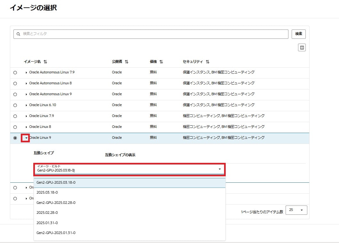The height and width of the screenshot is (243, 339).
Task: Sort by security (セキュリティ) column arrows
Action: 207,62
